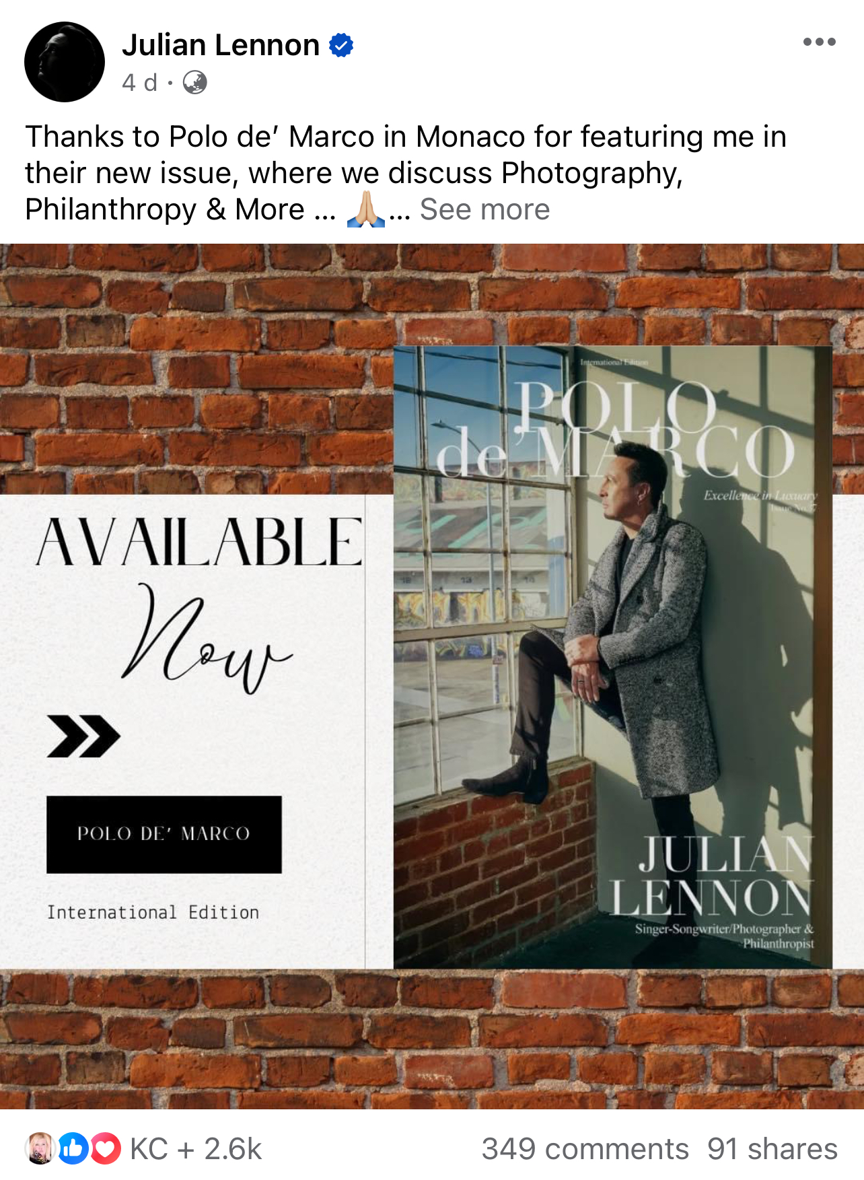
Task: Click the blue verified badge
Action: click(x=341, y=45)
